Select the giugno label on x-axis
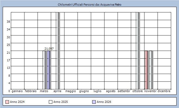Viewport: 179px width, 108px height. pyautogui.click(x=84, y=91)
